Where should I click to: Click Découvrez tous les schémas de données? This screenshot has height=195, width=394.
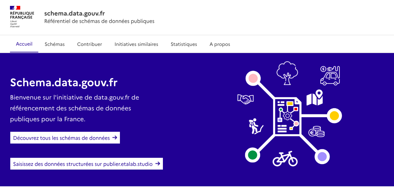coord(65,138)
